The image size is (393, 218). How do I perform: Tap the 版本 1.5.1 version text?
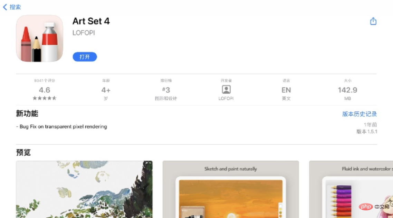367,132
